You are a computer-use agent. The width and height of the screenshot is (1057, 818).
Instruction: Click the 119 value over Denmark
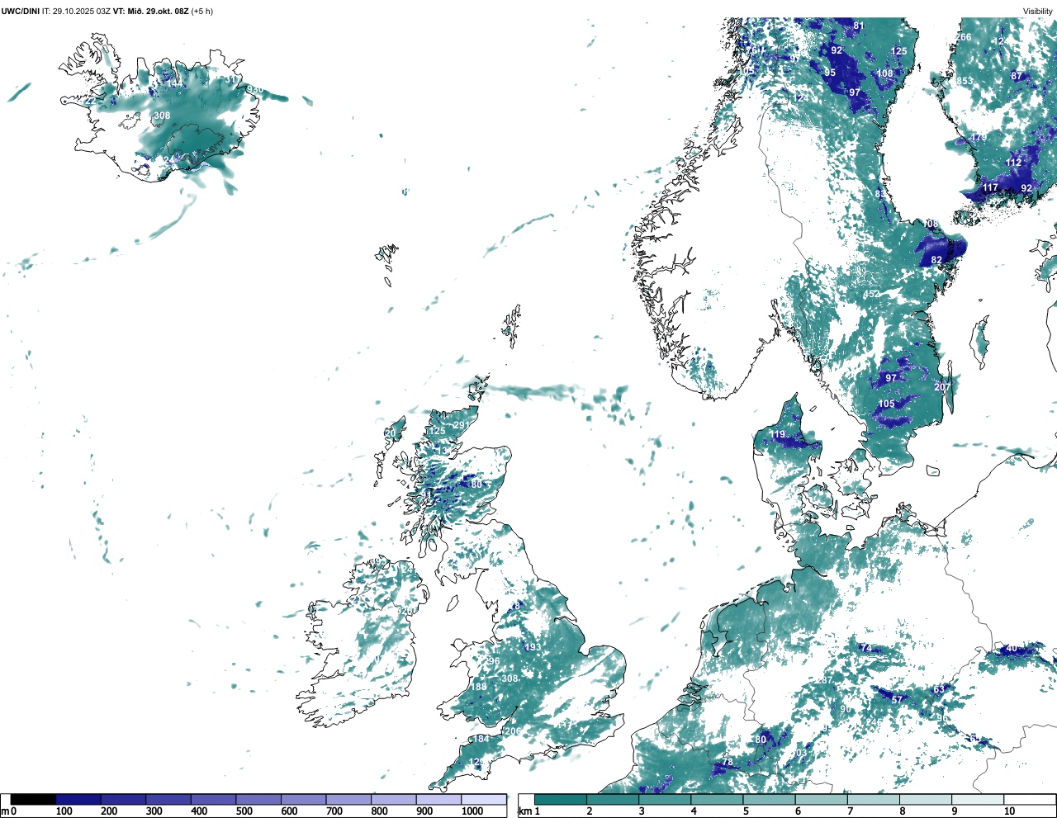tap(778, 434)
